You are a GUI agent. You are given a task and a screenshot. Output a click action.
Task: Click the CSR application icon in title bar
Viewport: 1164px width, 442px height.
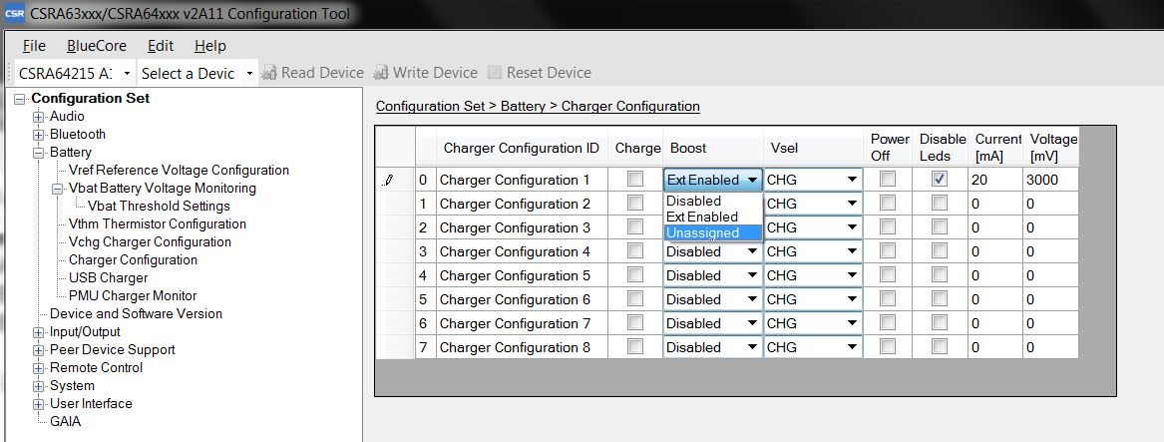point(14,15)
